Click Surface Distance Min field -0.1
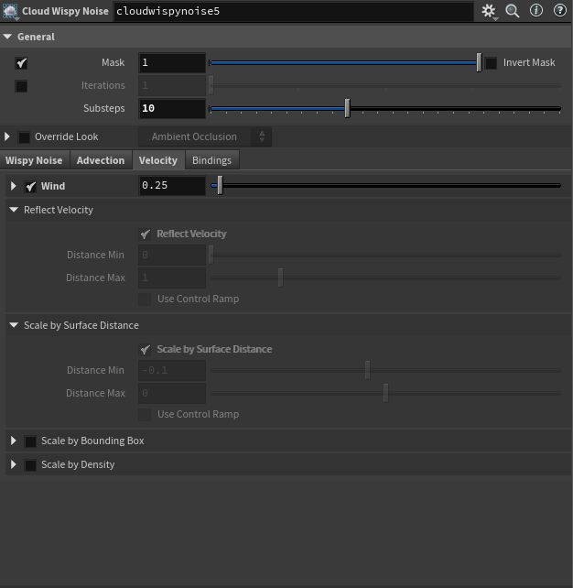Viewport: 573px width, 588px height. point(172,371)
